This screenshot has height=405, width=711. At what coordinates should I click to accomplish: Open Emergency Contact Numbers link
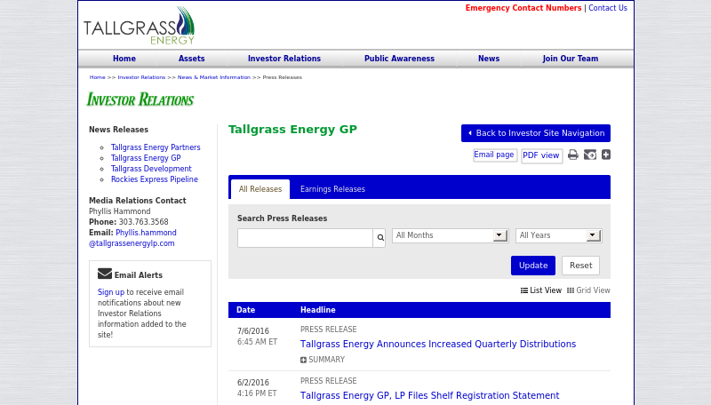pos(523,8)
